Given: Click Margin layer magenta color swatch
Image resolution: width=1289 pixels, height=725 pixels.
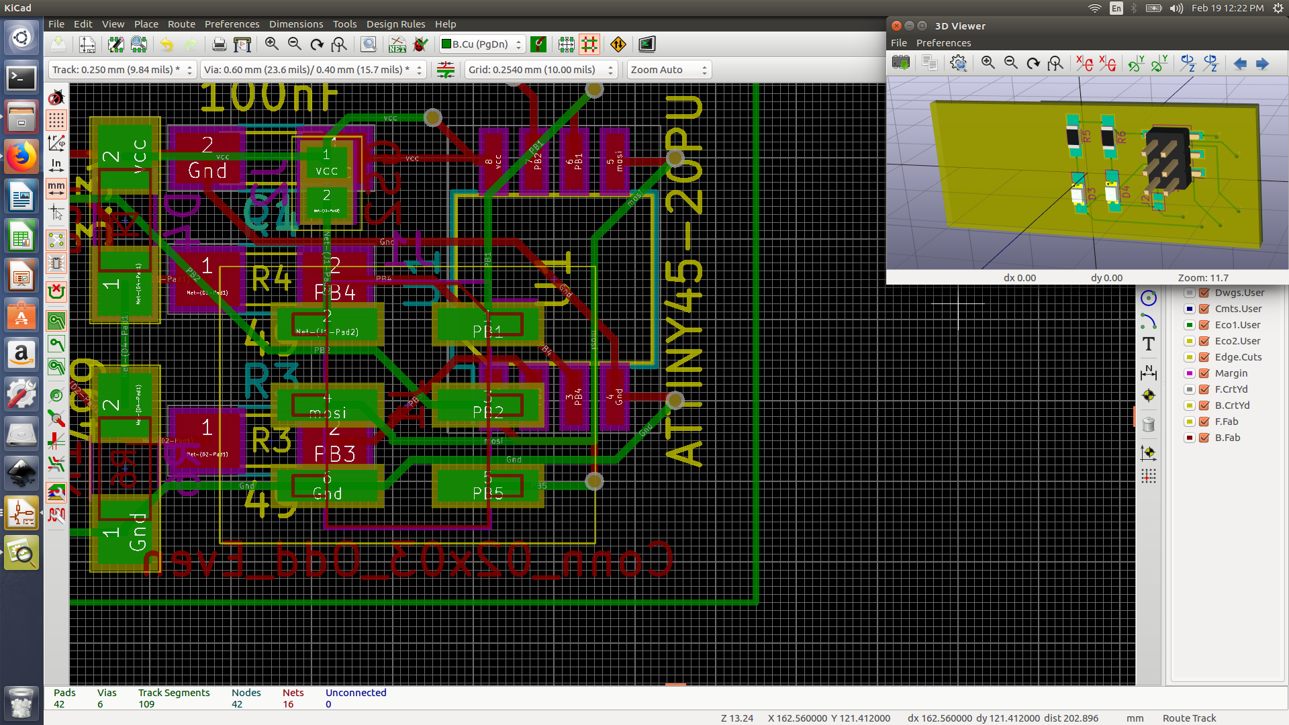Looking at the screenshot, I should (1190, 373).
